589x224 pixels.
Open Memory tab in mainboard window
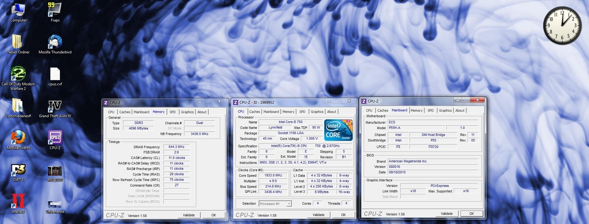tap(417, 110)
